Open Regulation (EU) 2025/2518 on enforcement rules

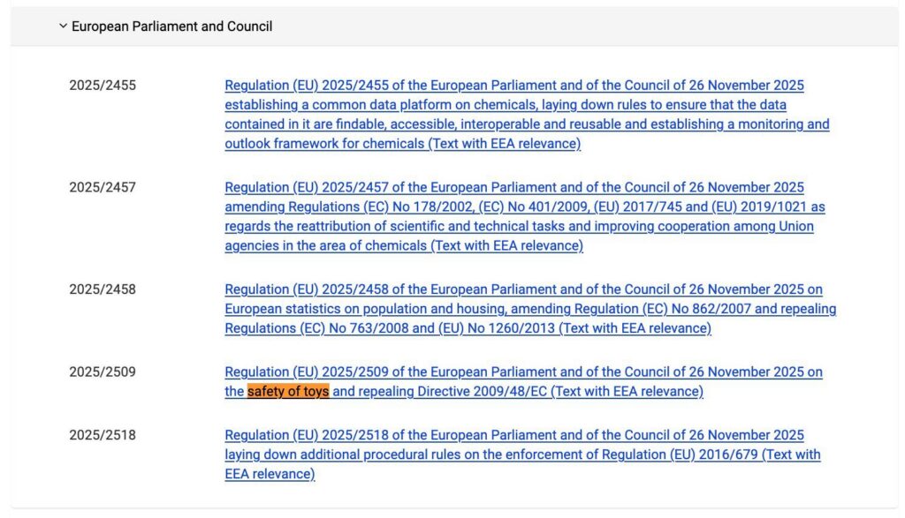[513, 435]
